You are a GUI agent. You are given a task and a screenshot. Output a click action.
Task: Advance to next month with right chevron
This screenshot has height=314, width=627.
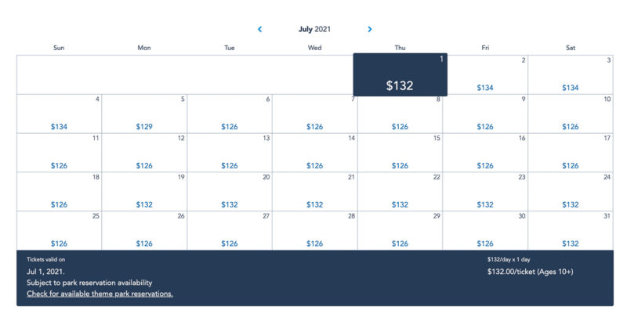[369, 29]
